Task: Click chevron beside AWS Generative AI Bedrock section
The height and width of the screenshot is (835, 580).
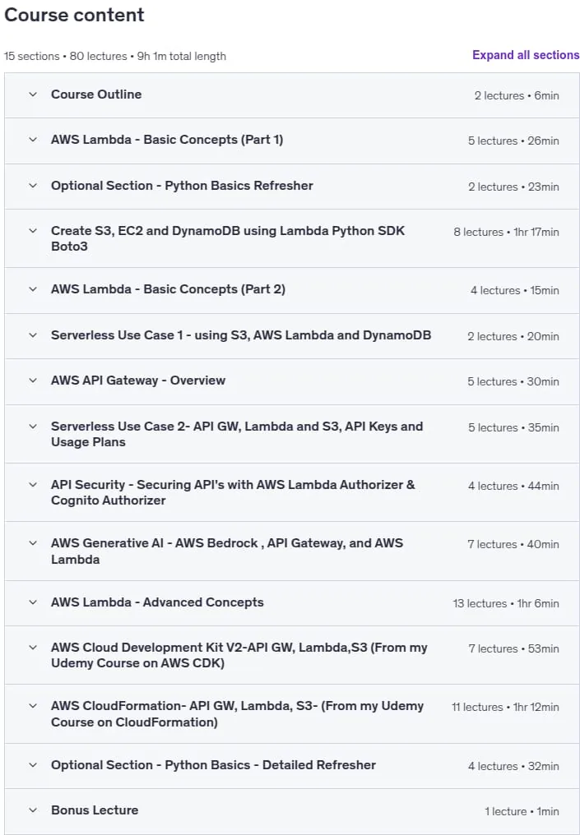Action: click(33, 544)
